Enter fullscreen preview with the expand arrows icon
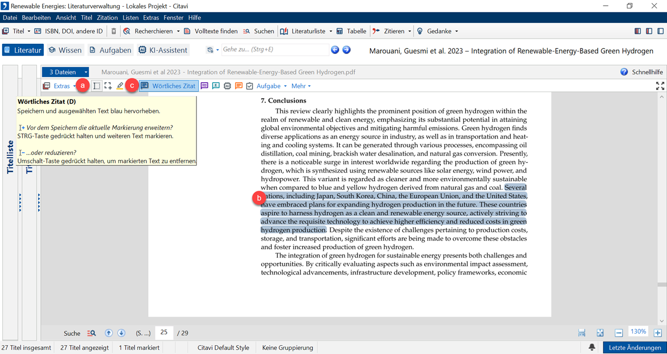Screen dimensions: 667x354 [660, 86]
